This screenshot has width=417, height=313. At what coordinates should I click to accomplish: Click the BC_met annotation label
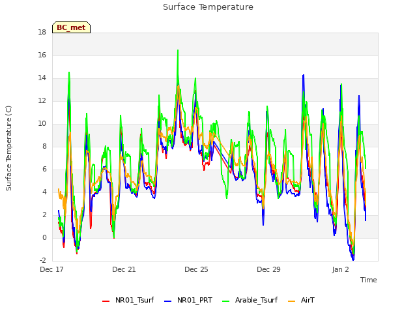click(71, 27)
